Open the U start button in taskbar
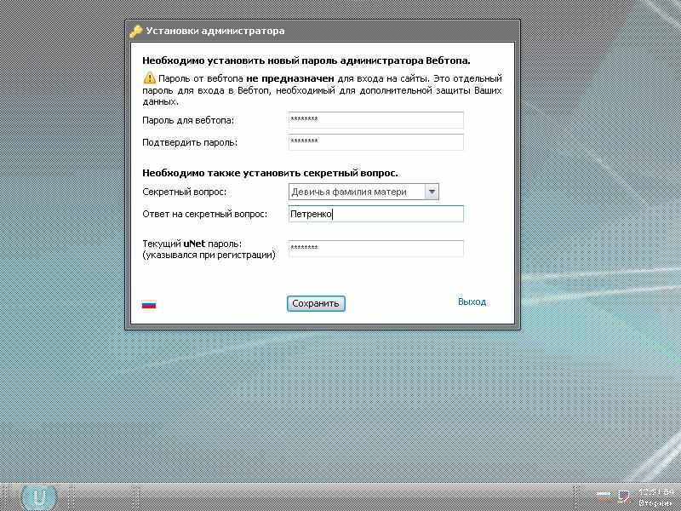 pos(39,497)
